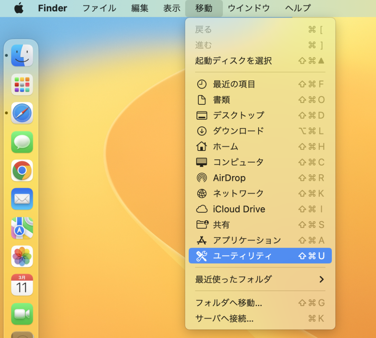Image resolution: width=376 pixels, height=338 pixels.
Task: Select the highlighted ユーティリティ item
Action: click(x=260, y=256)
